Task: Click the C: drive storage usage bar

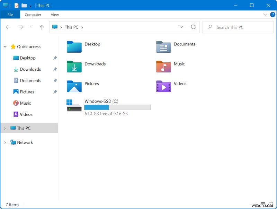Action: tap(117, 107)
